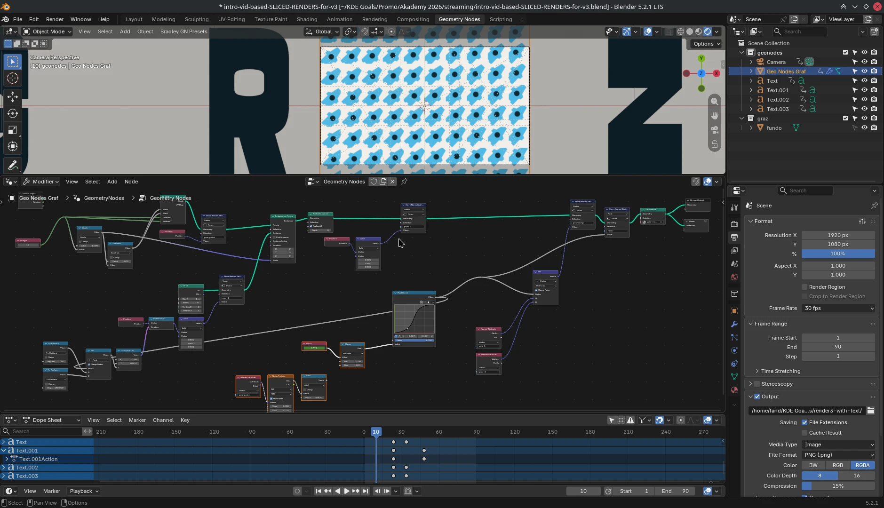Browse output folder with the folder icon
The width and height of the screenshot is (884, 508).
pos(871,411)
